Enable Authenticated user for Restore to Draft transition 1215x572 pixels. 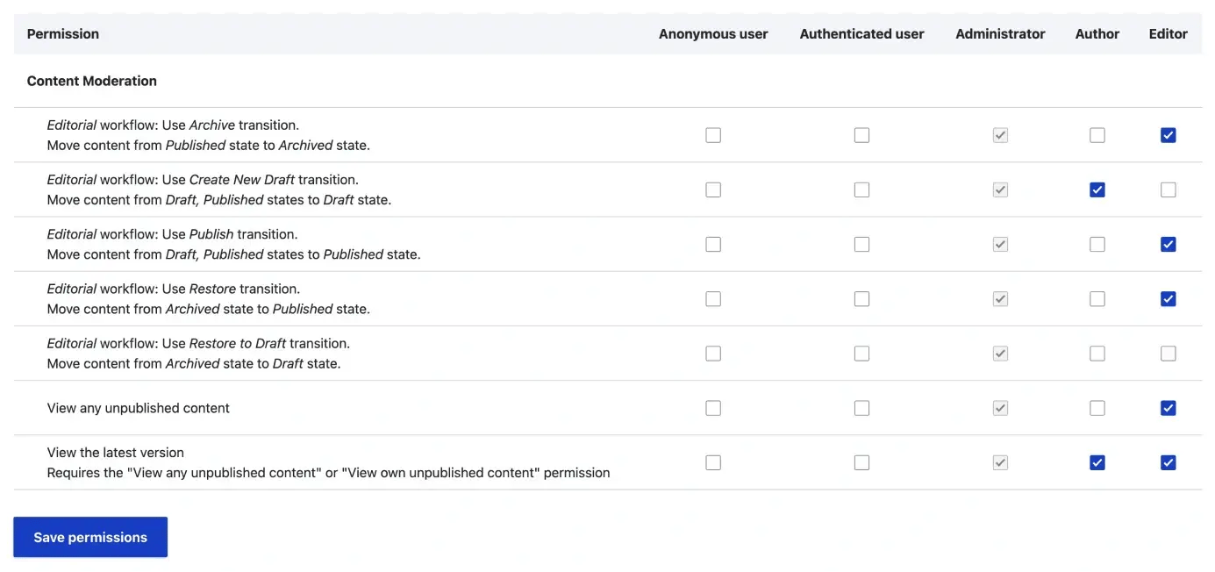tap(861, 353)
